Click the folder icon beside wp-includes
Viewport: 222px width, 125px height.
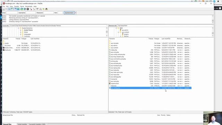tap(110, 43)
